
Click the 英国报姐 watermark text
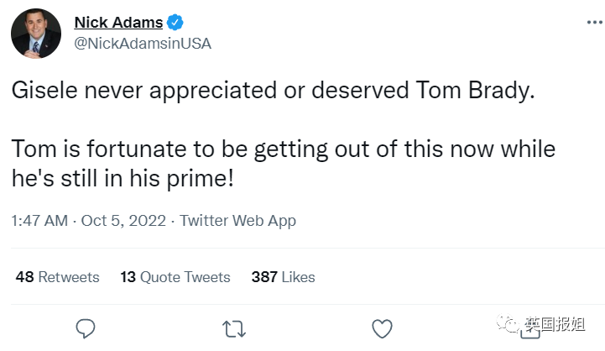(557, 323)
